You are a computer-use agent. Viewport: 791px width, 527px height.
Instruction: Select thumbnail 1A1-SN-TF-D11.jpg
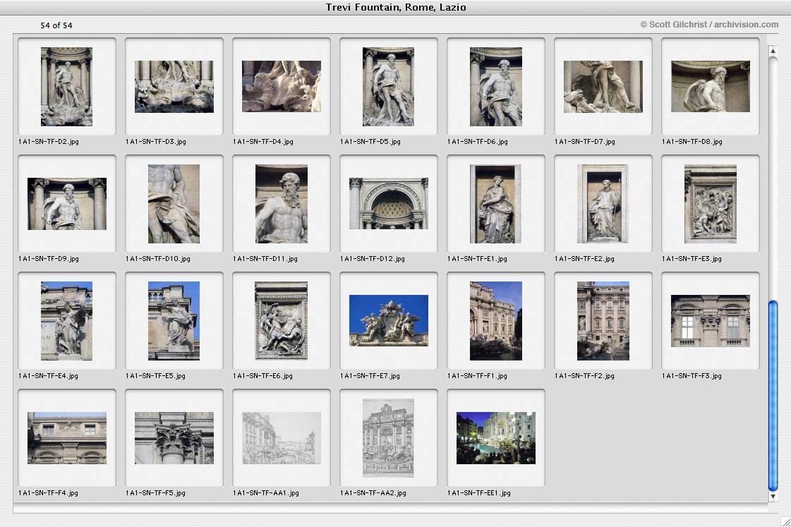[x=282, y=204]
